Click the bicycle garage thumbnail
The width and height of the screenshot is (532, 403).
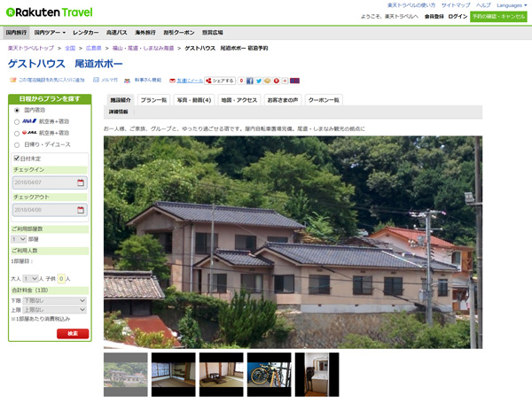pos(269,374)
